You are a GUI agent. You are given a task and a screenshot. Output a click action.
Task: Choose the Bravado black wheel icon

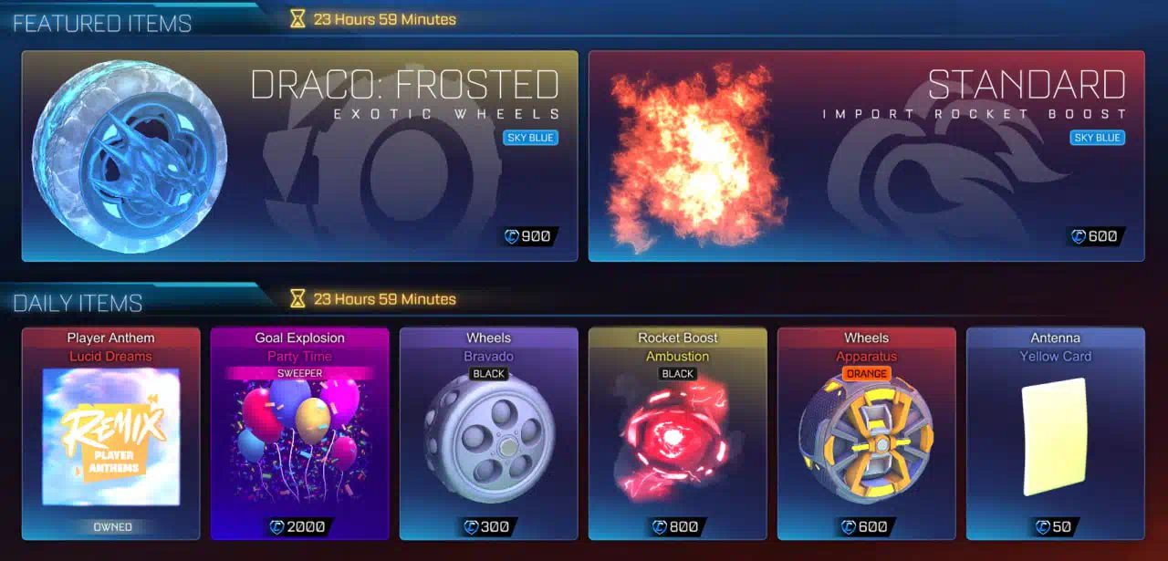[x=489, y=438]
